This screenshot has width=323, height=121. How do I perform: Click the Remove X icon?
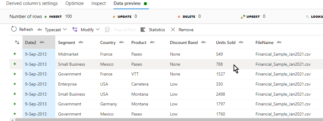[173, 30]
